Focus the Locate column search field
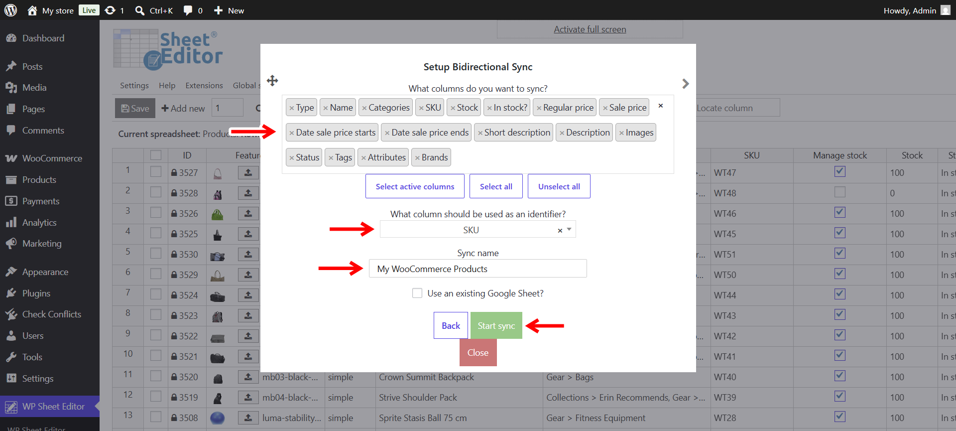Screen dimensions: 956x431 click(738, 108)
